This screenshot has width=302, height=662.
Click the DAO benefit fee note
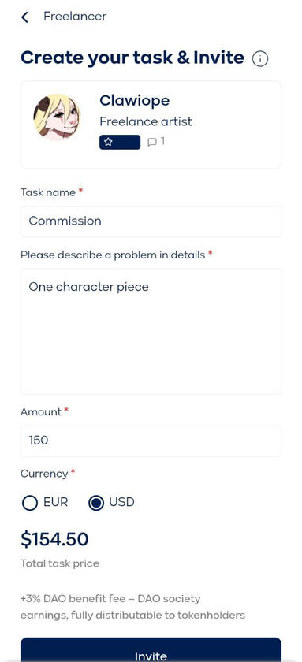pos(132,607)
